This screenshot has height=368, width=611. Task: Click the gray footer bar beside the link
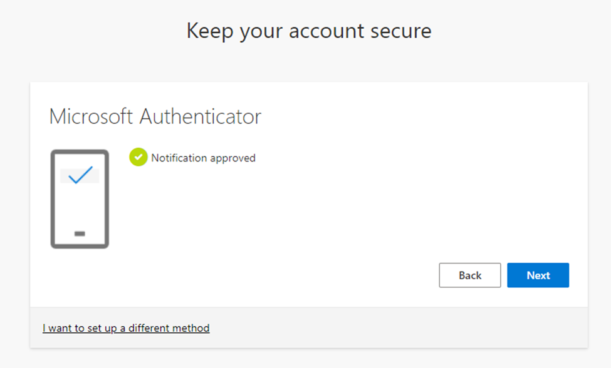401,328
